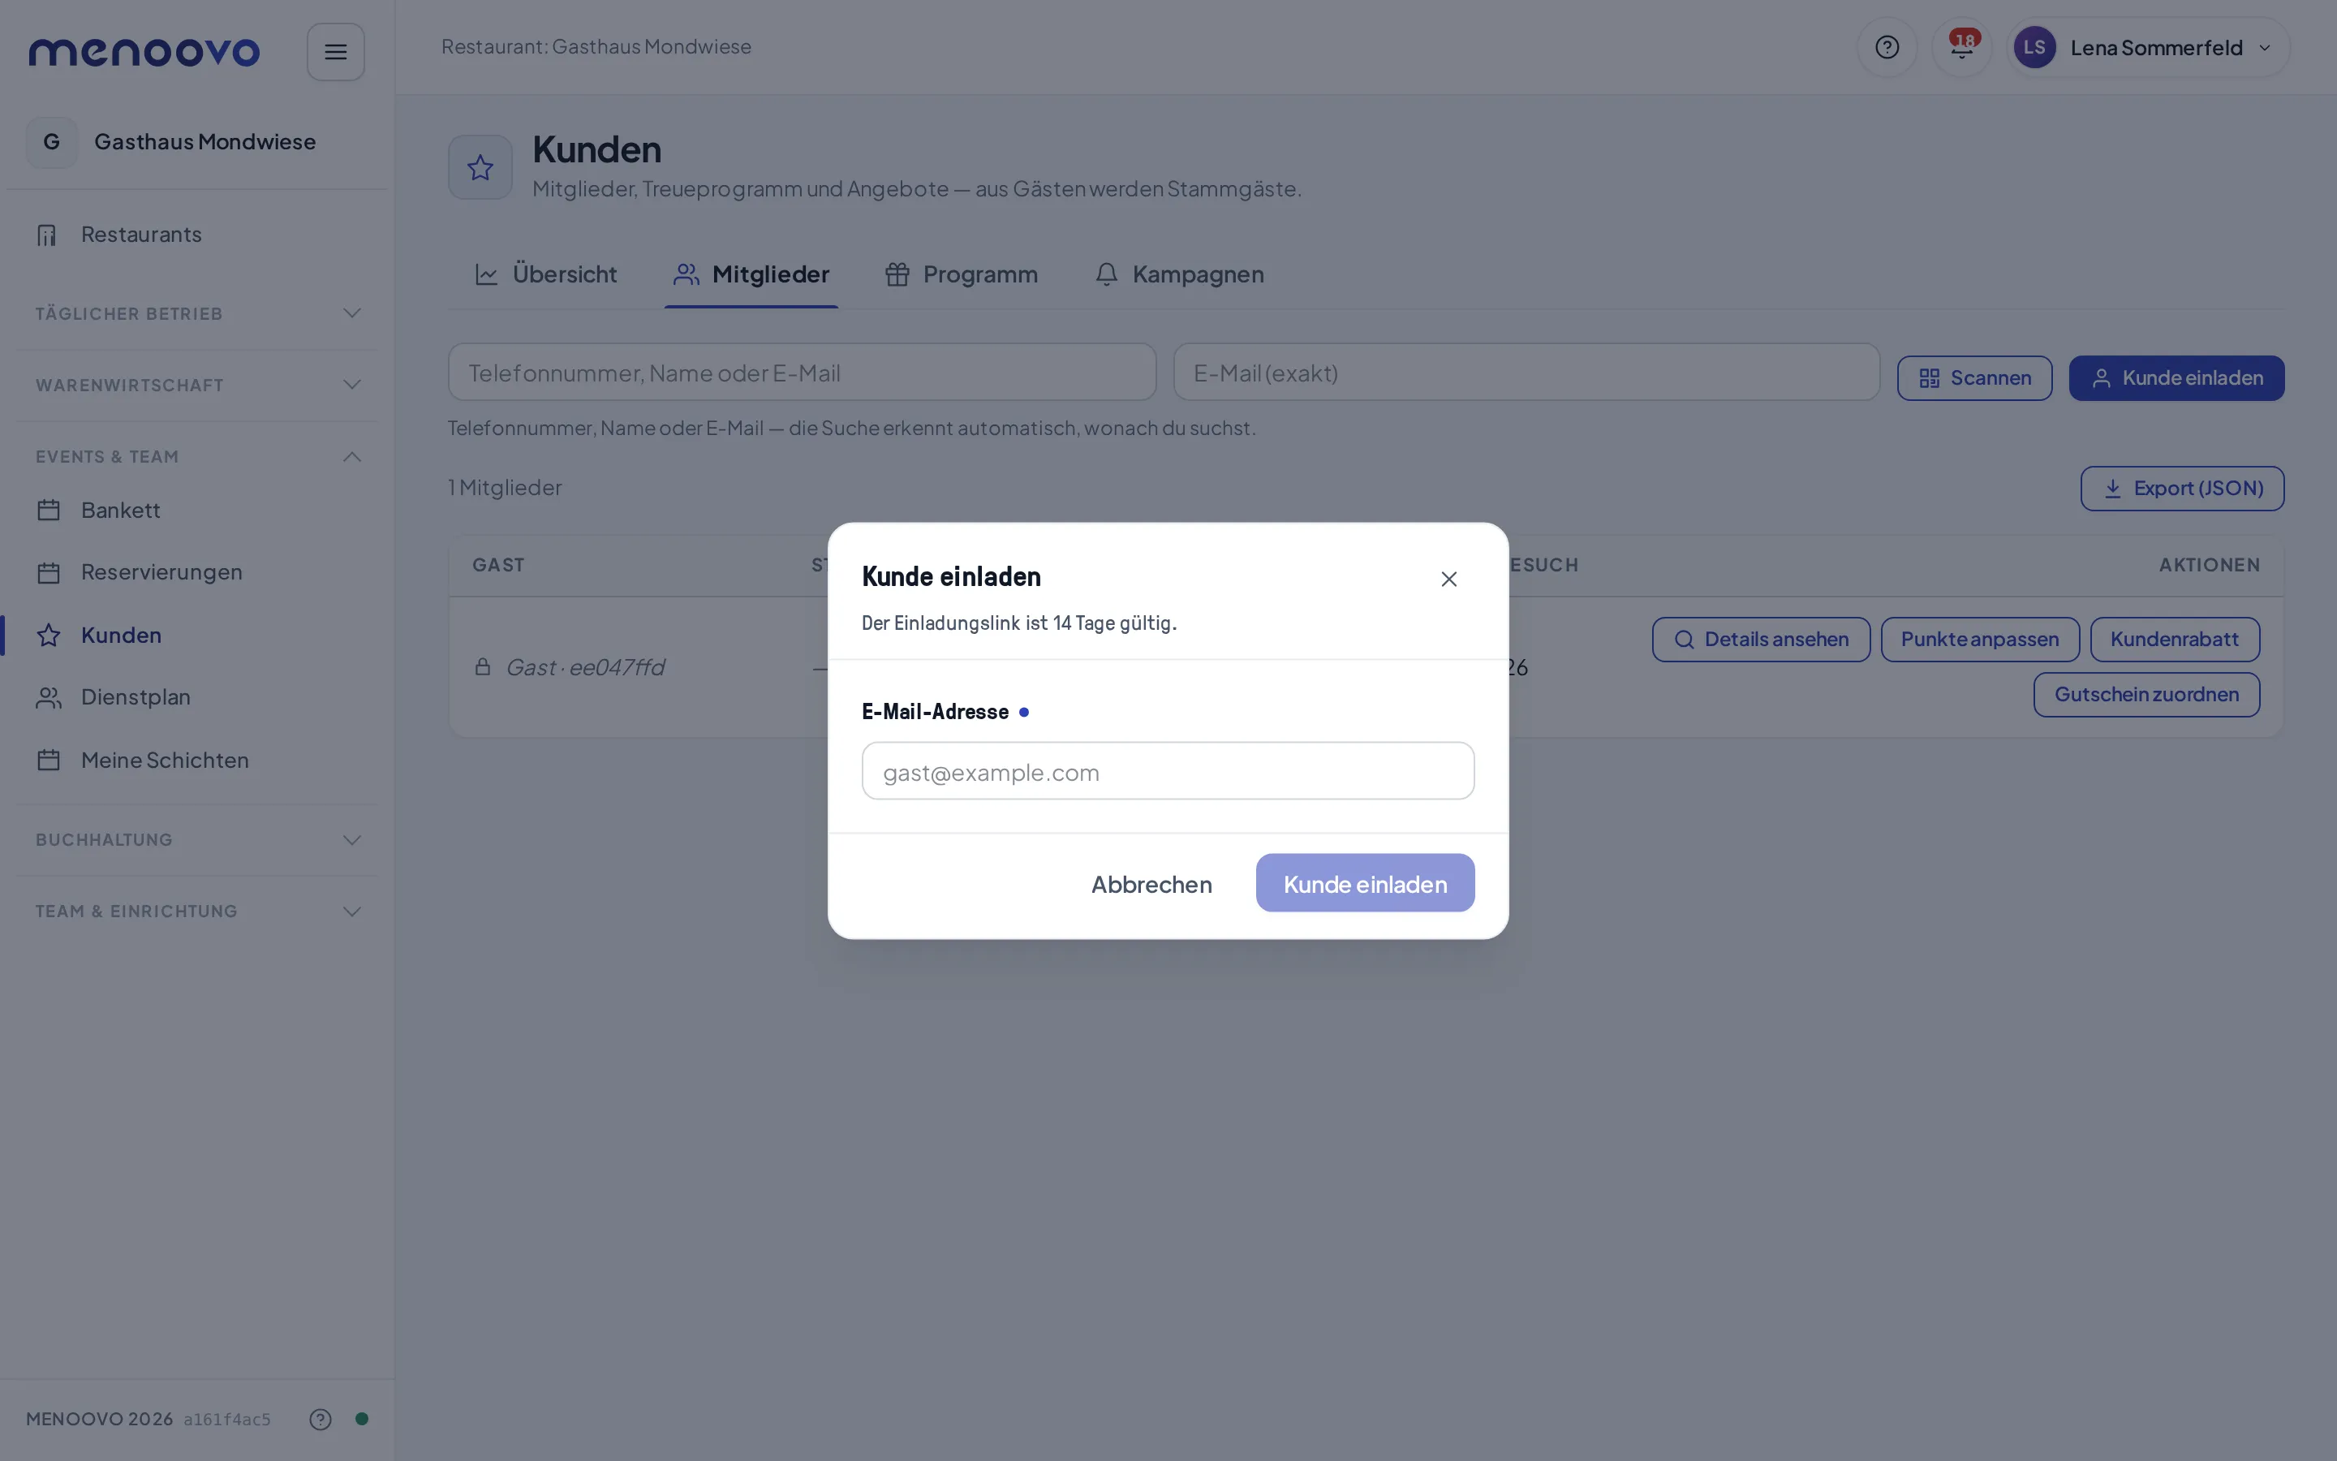The width and height of the screenshot is (2337, 1461).
Task: Toggle the sidebar hamburger menu icon
Action: click(335, 52)
